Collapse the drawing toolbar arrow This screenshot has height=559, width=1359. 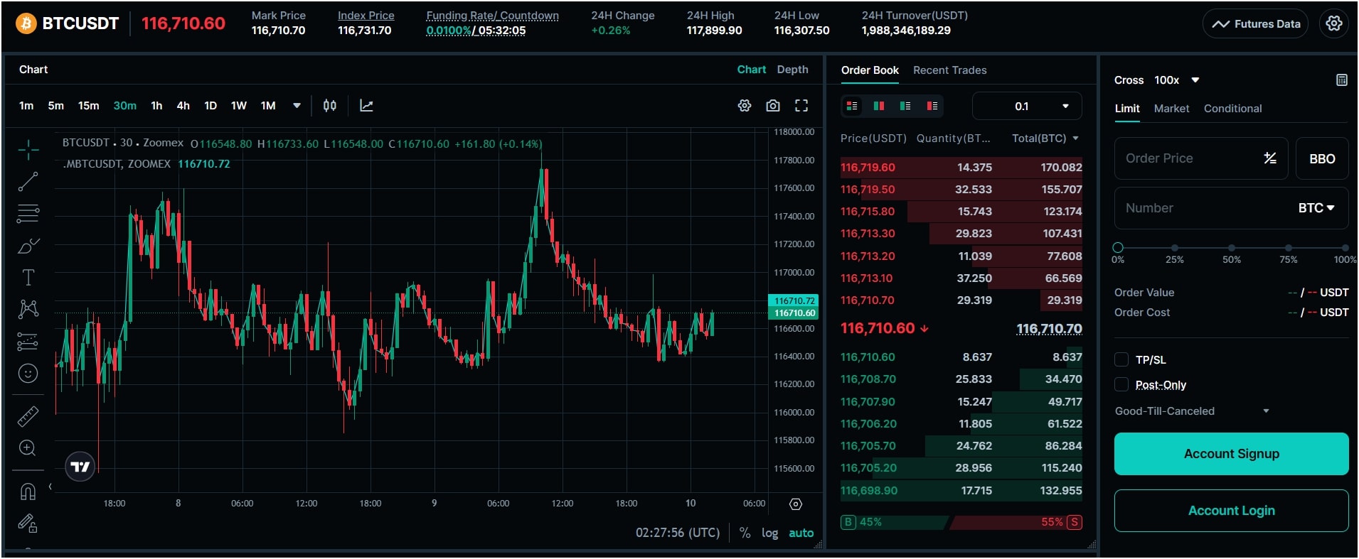click(x=50, y=487)
